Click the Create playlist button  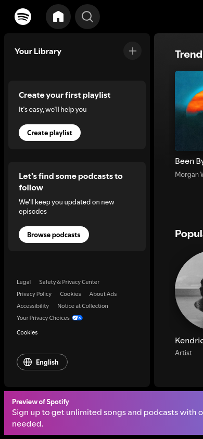49,133
